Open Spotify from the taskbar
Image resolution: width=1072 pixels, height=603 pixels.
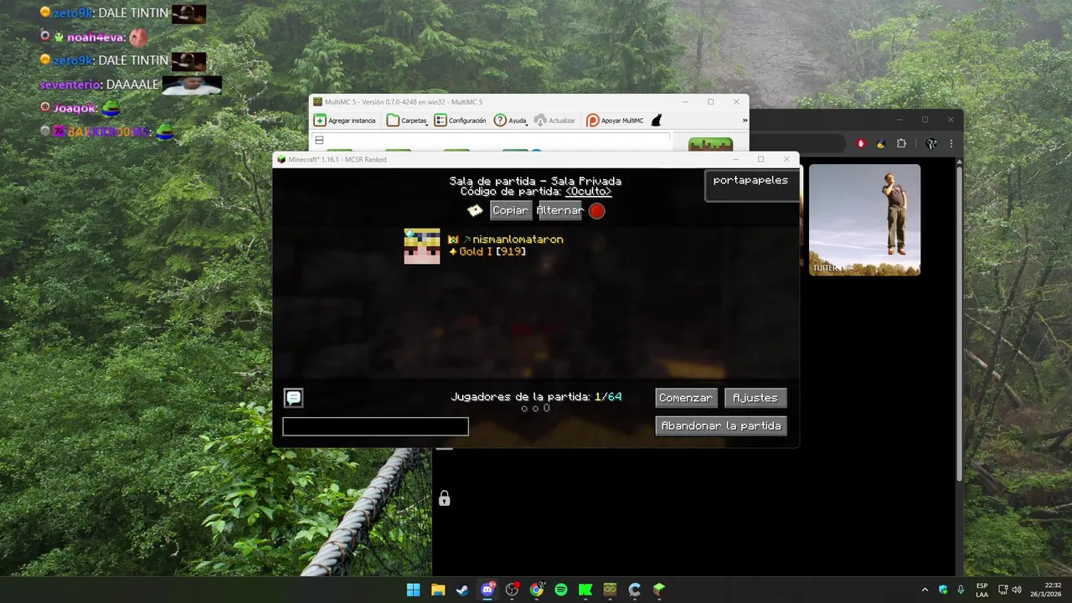tap(561, 590)
